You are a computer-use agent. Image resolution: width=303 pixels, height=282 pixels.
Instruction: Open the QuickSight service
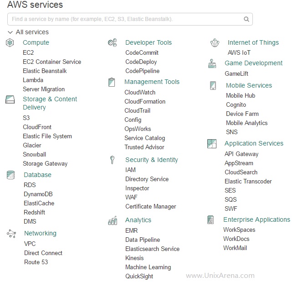coord(139,277)
